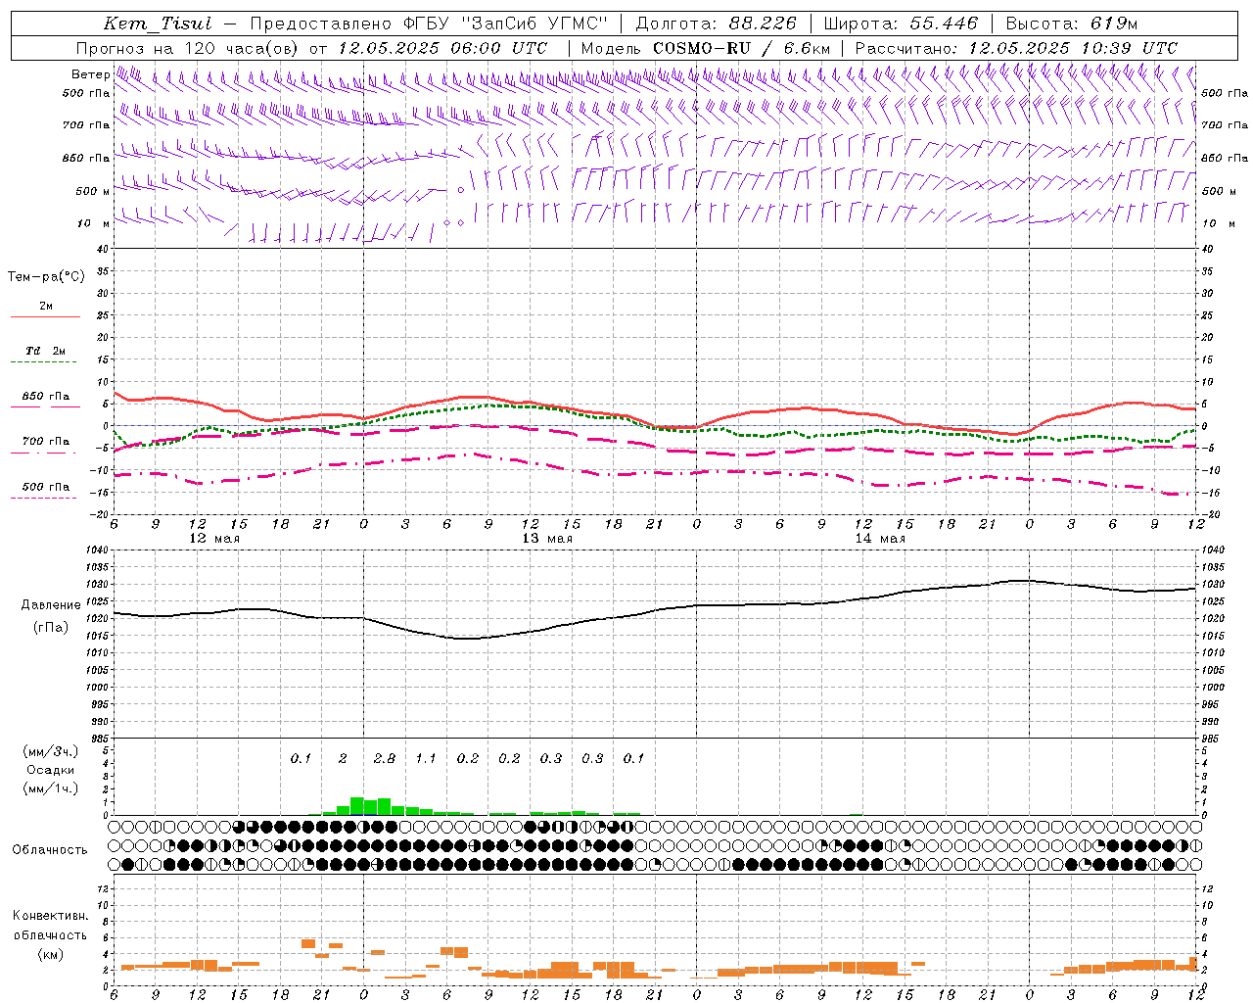
Task: Select the latitude value 55.446
Action: (x=943, y=24)
